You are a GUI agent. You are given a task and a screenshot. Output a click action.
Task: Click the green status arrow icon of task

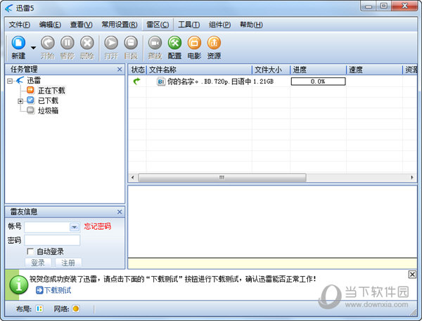[x=137, y=81]
